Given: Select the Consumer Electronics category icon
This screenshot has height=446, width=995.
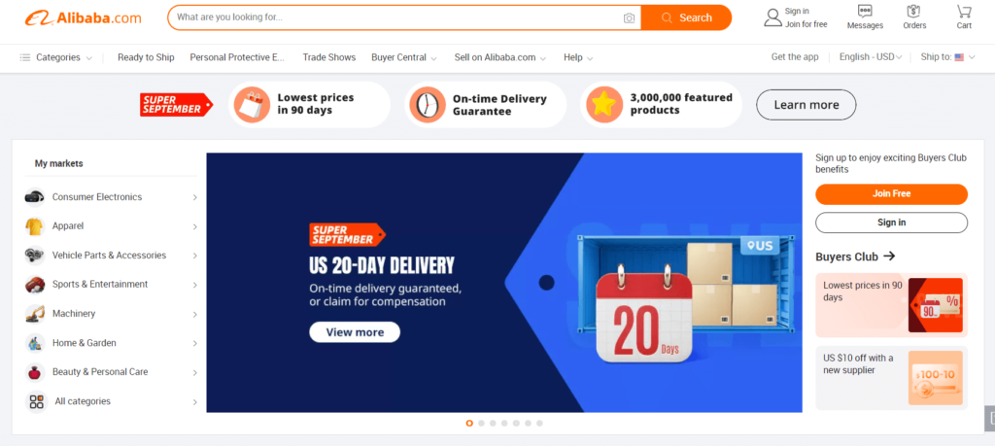Looking at the screenshot, I should click(34, 196).
